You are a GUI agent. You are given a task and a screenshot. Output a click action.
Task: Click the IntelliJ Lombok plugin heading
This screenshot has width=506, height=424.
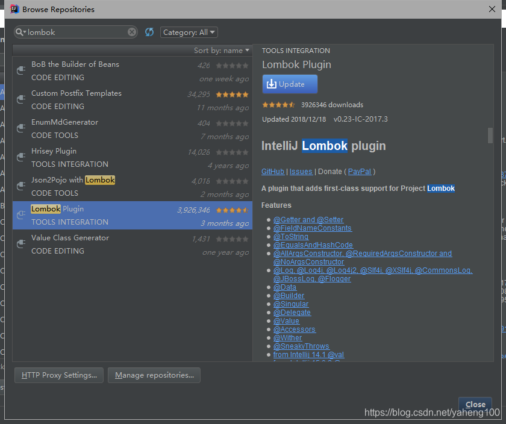(323, 146)
